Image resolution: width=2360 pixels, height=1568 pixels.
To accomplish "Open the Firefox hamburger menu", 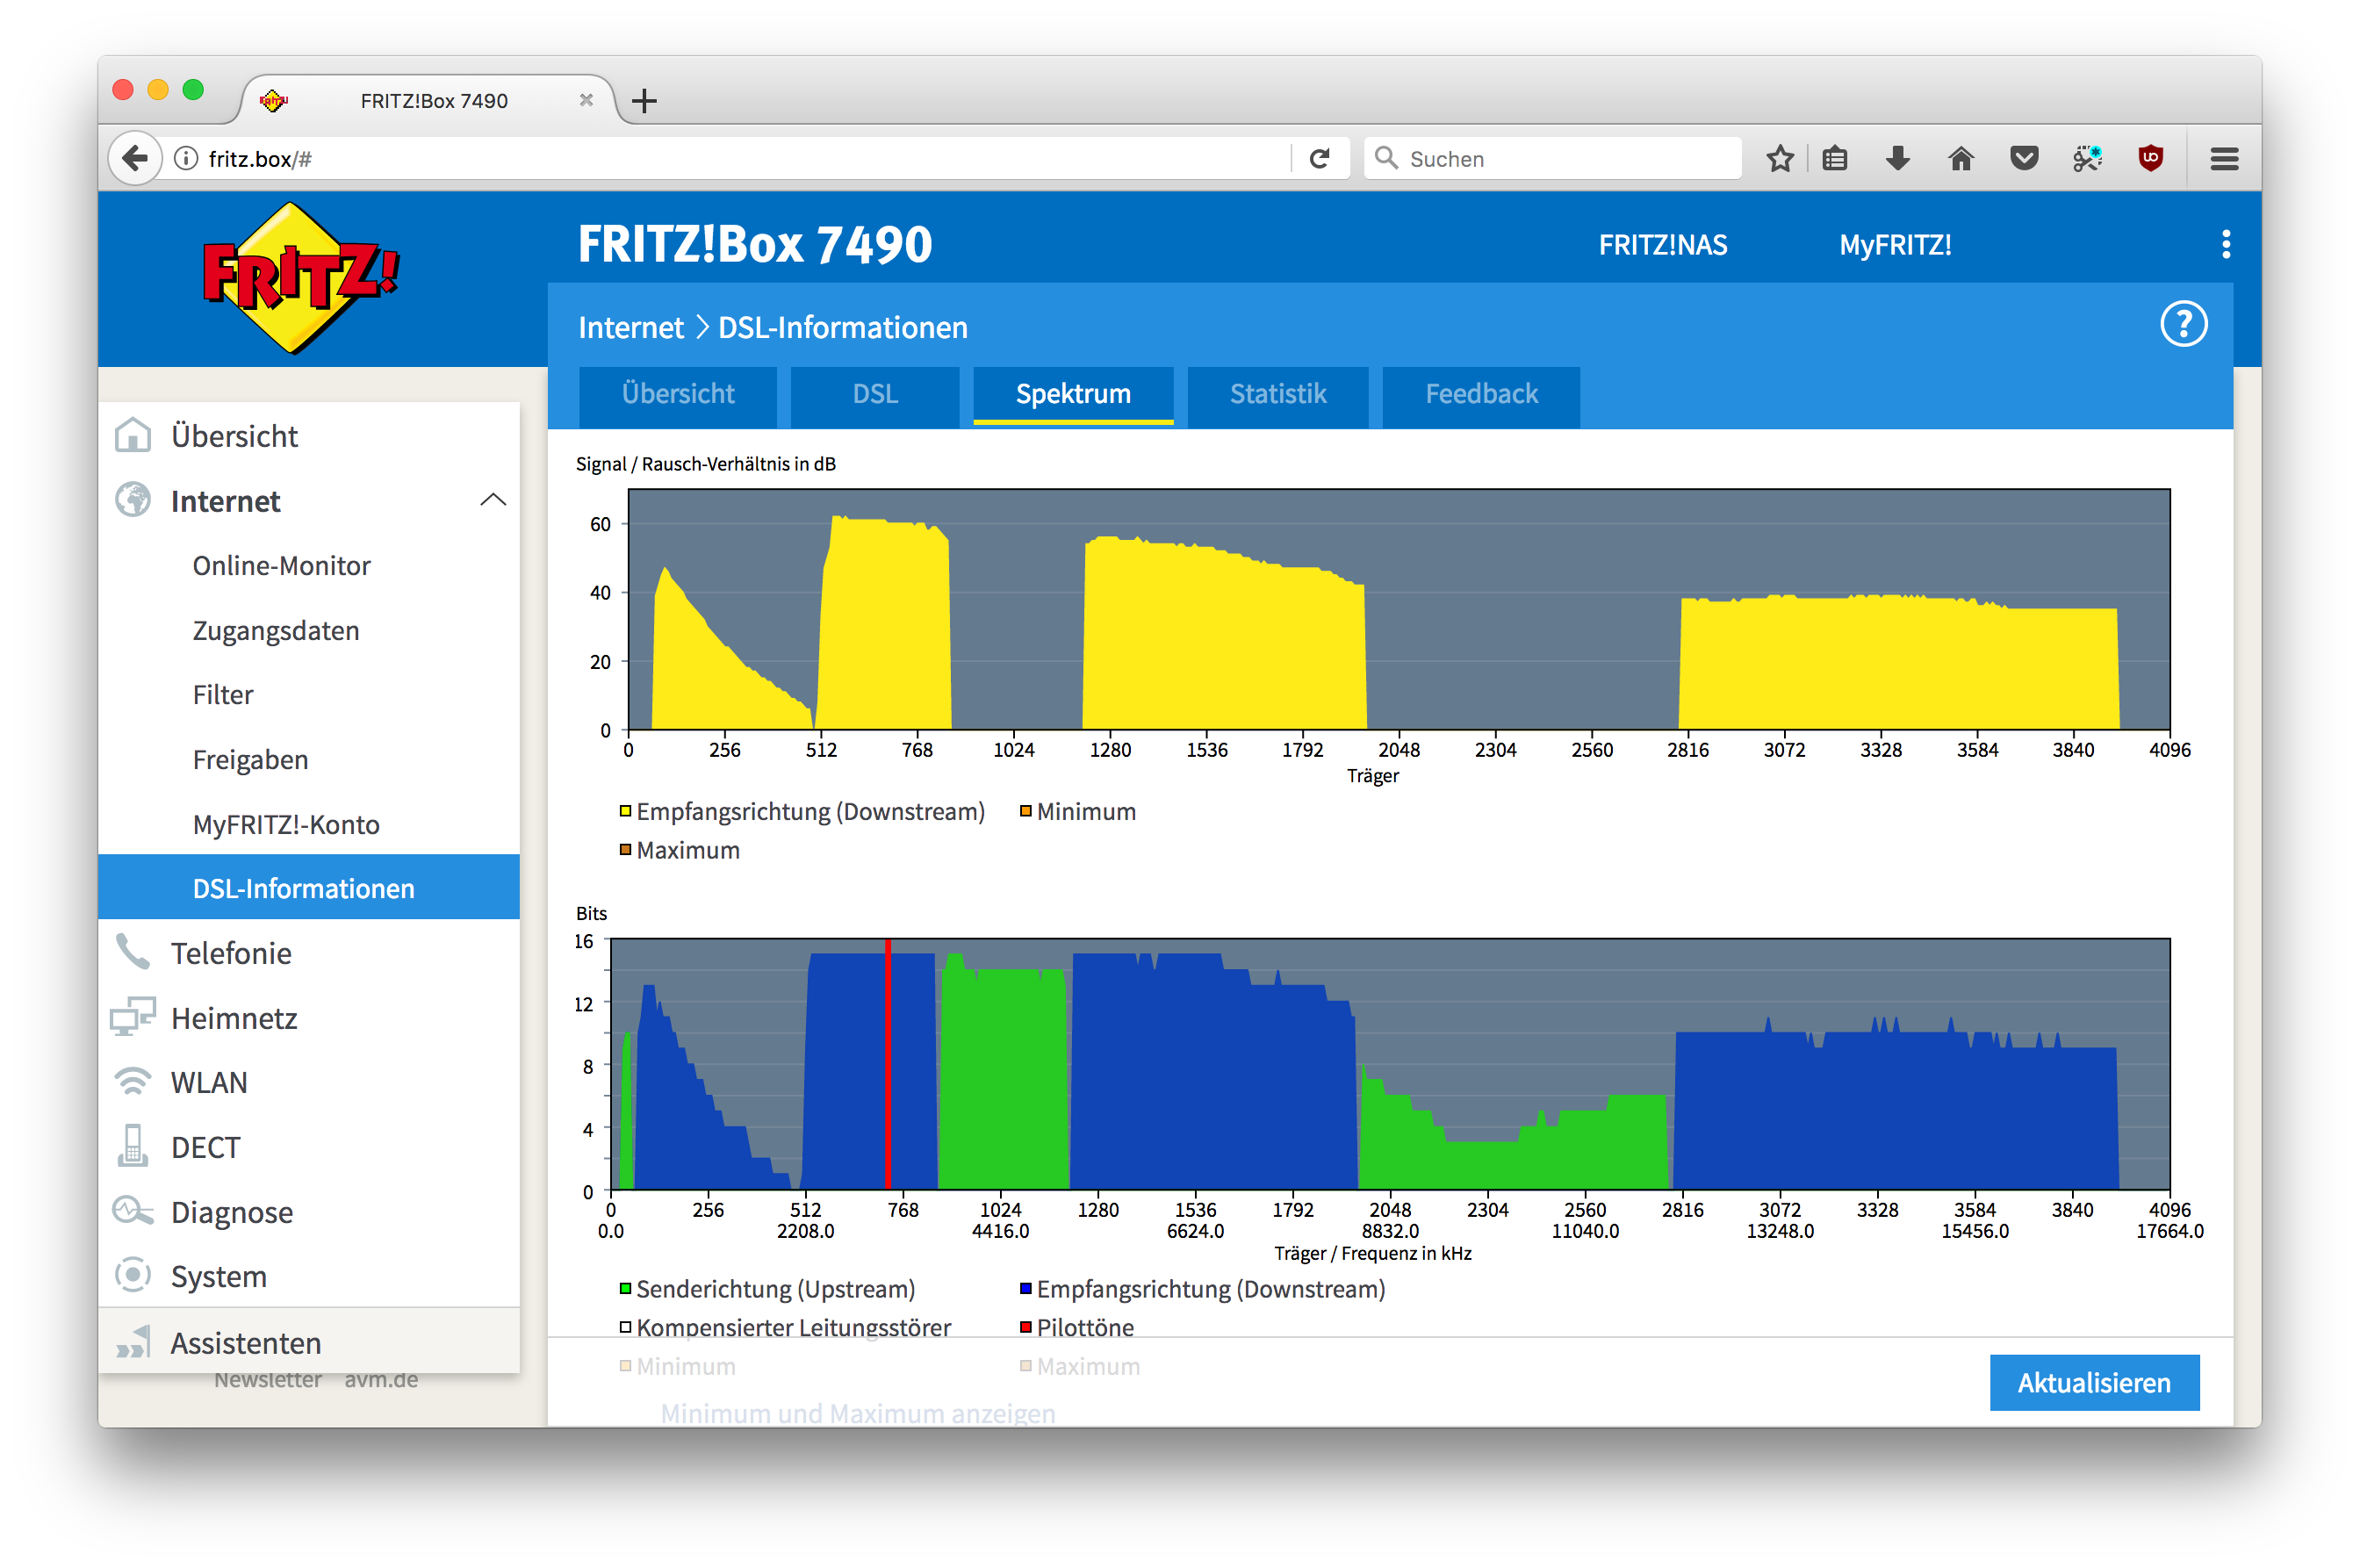I will [x=2224, y=158].
